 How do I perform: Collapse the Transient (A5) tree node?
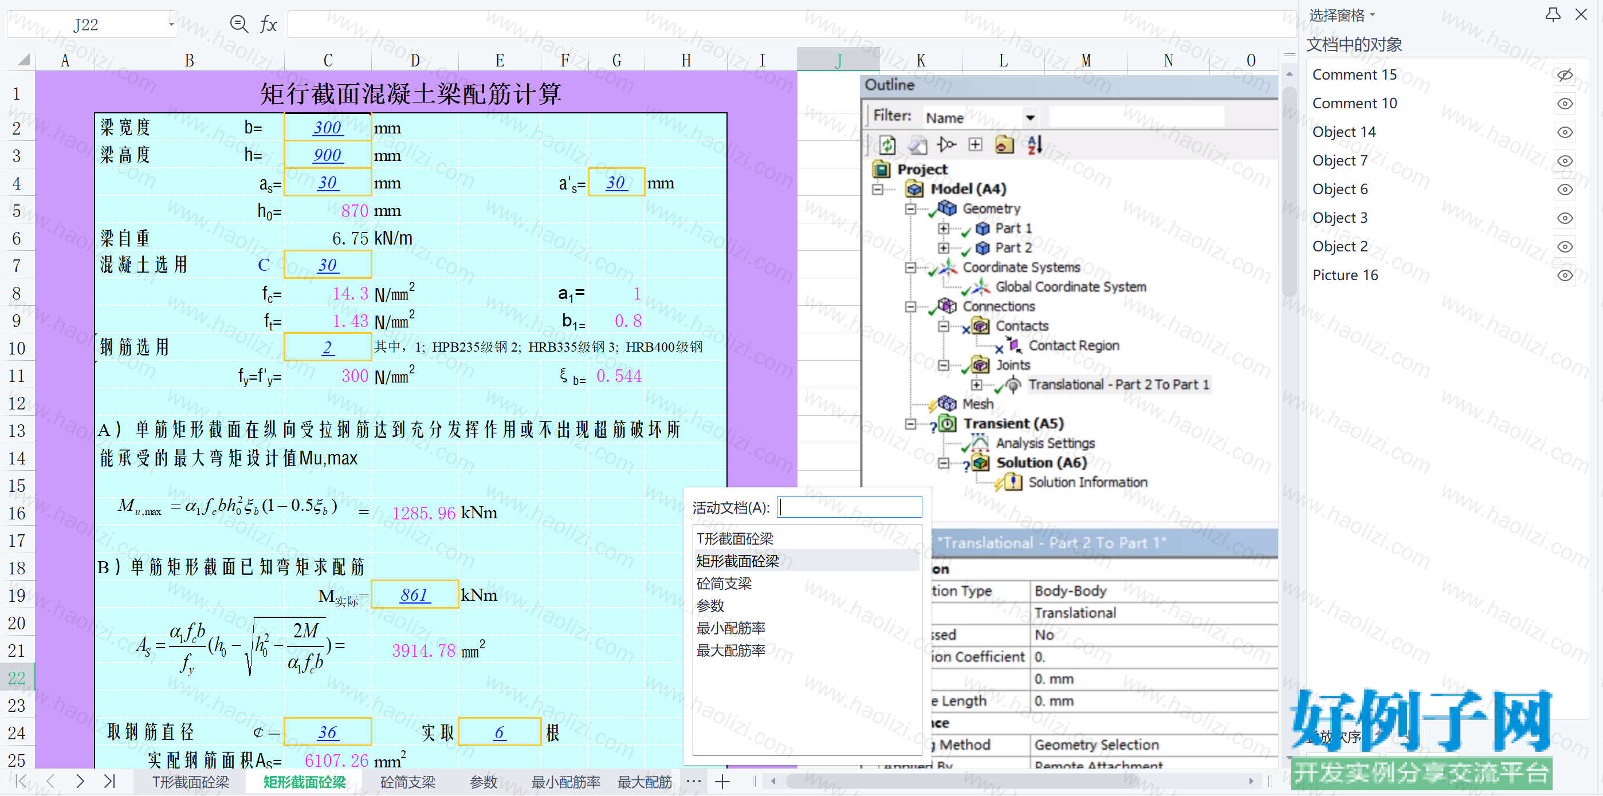[x=910, y=424]
